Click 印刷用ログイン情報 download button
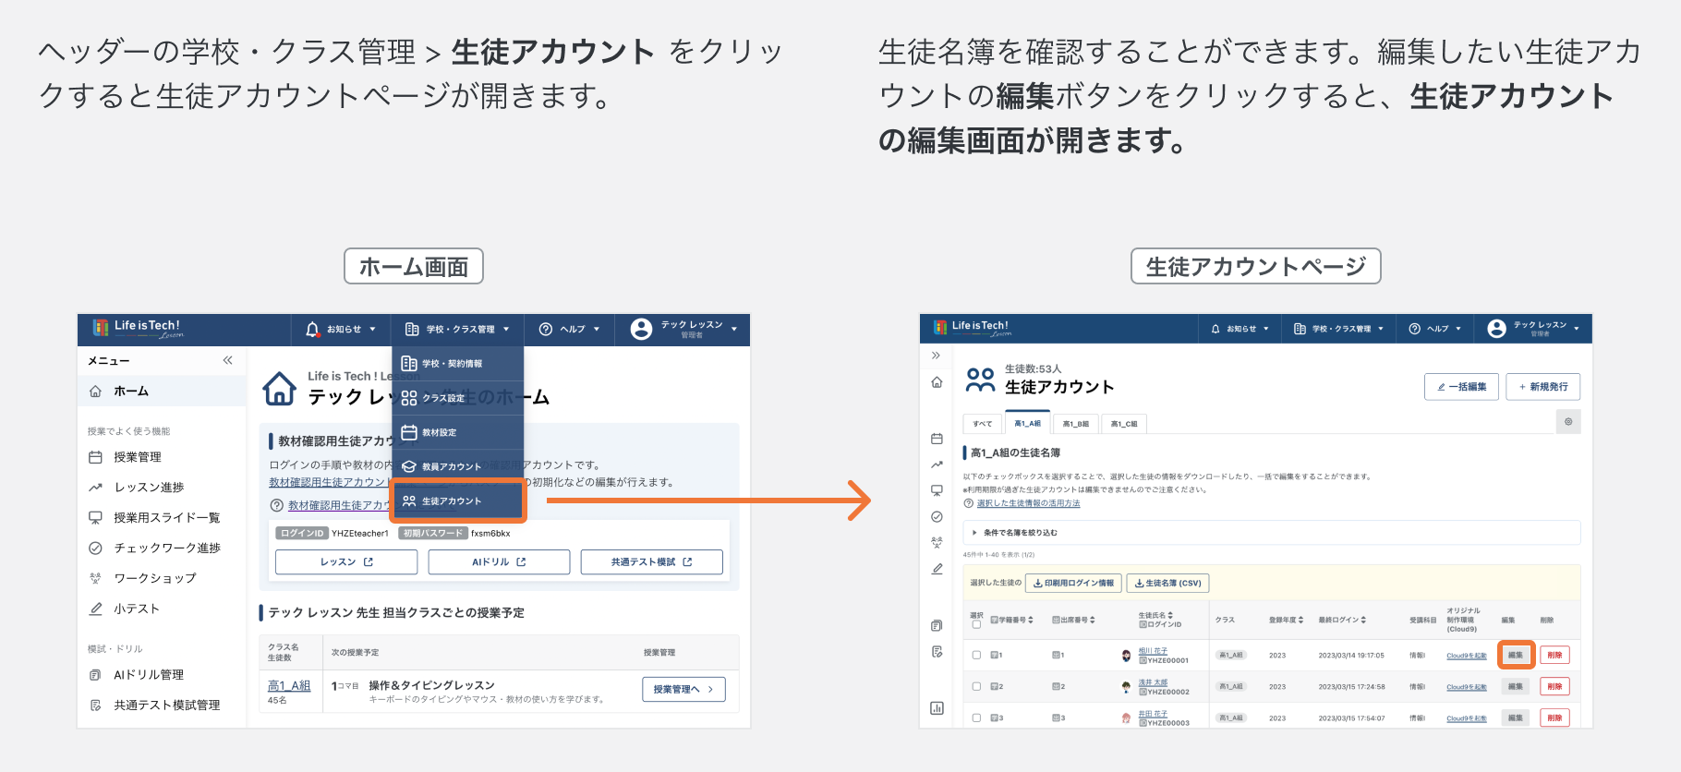 click(x=1073, y=583)
